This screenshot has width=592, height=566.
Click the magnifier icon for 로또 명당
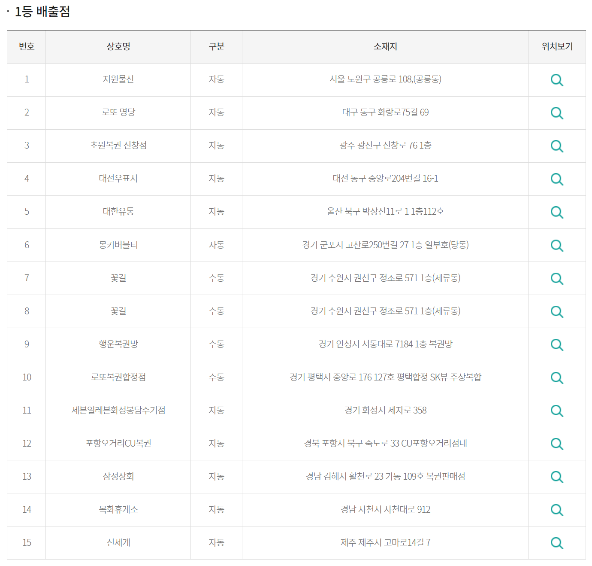tap(556, 113)
